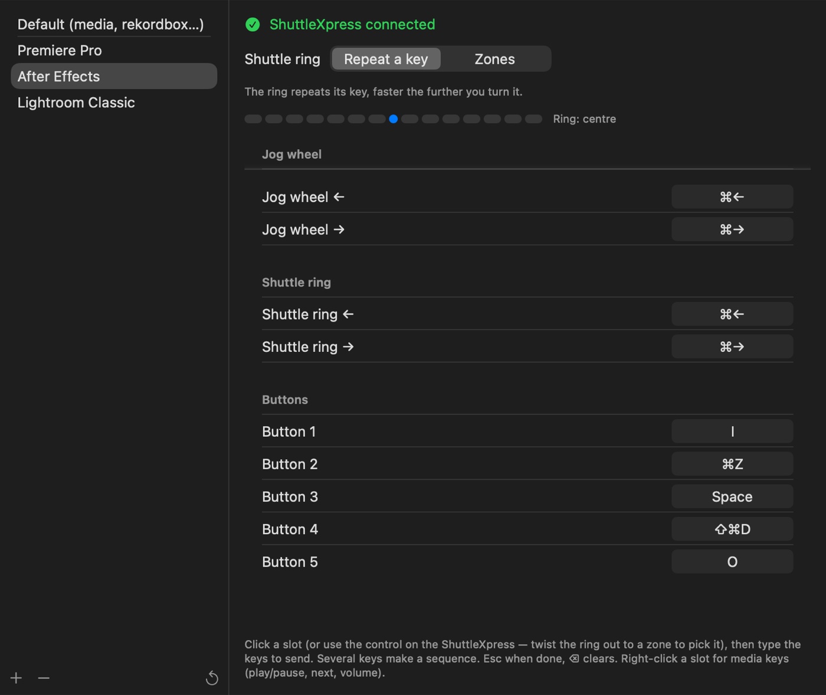Click Button 3 slot showing Space
The image size is (826, 695).
(732, 496)
